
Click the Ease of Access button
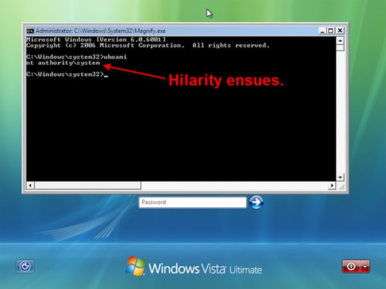click(x=25, y=267)
